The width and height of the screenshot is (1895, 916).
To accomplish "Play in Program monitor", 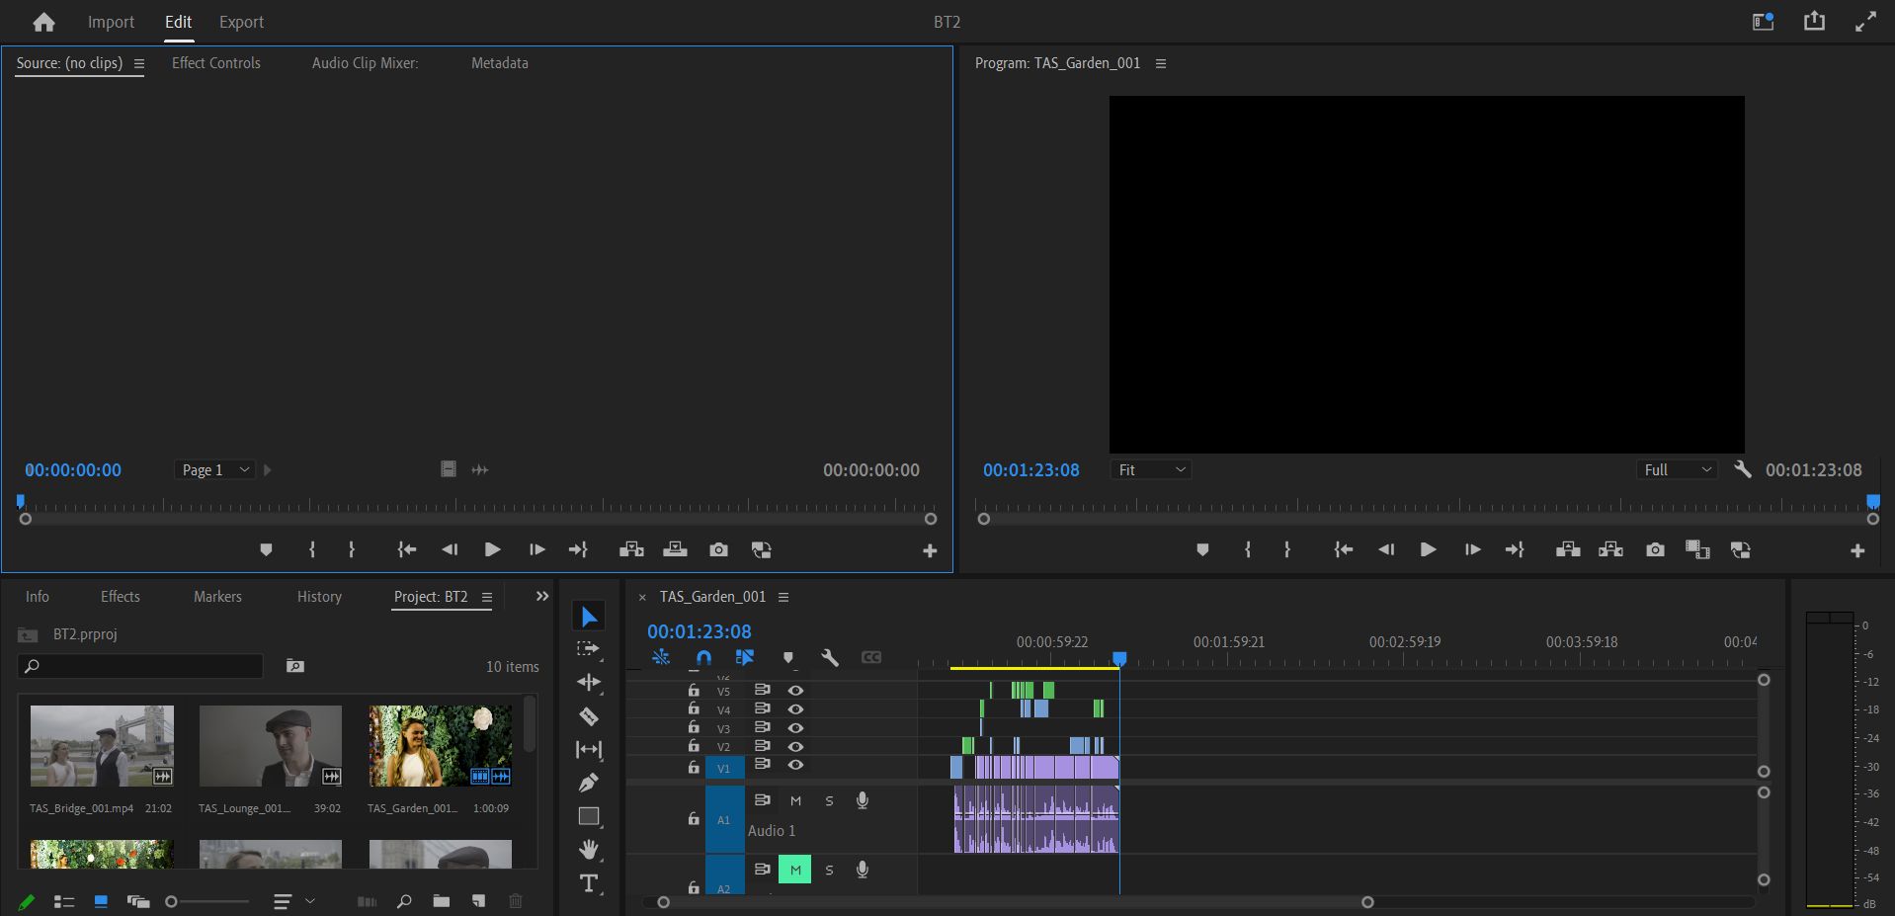I will (x=1428, y=549).
